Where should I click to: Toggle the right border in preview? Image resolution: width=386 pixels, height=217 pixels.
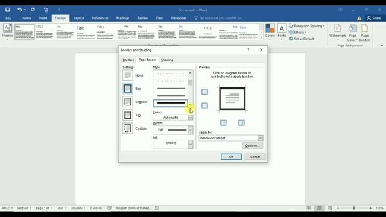pos(241,122)
